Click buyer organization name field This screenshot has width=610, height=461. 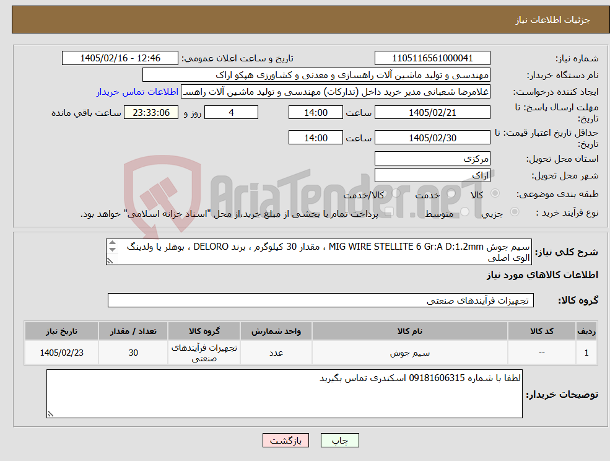(316, 75)
